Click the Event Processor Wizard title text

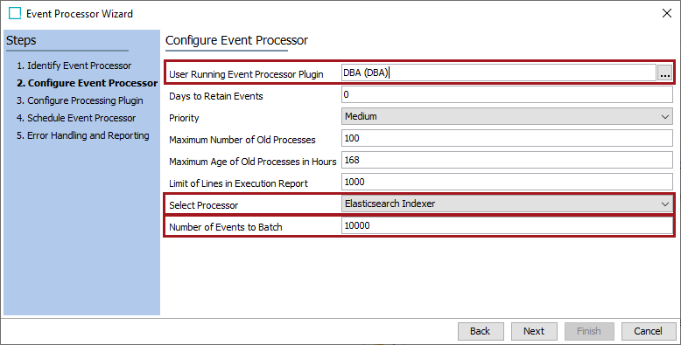pyautogui.click(x=80, y=14)
